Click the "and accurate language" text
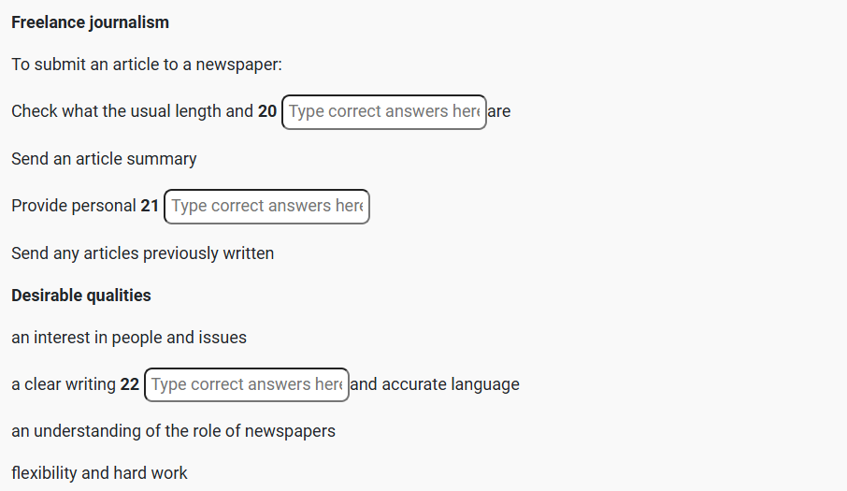This screenshot has height=491, width=847. [x=435, y=384]
